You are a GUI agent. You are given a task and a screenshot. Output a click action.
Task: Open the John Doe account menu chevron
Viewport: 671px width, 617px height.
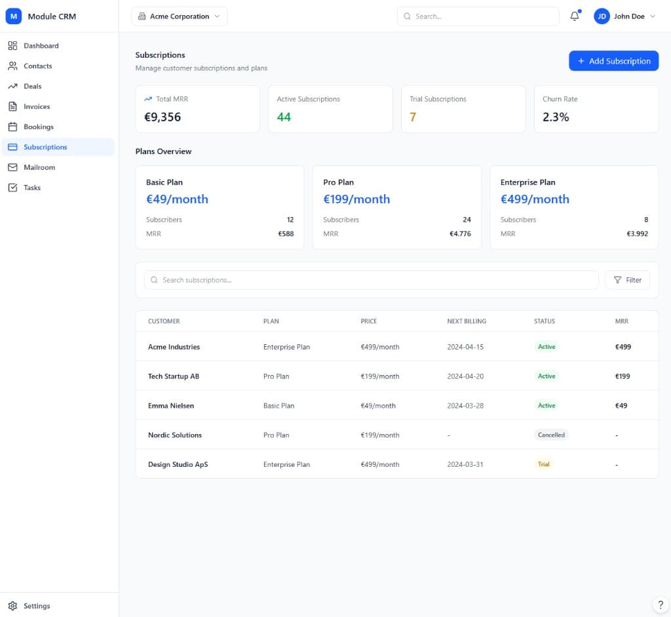[653, 16]
